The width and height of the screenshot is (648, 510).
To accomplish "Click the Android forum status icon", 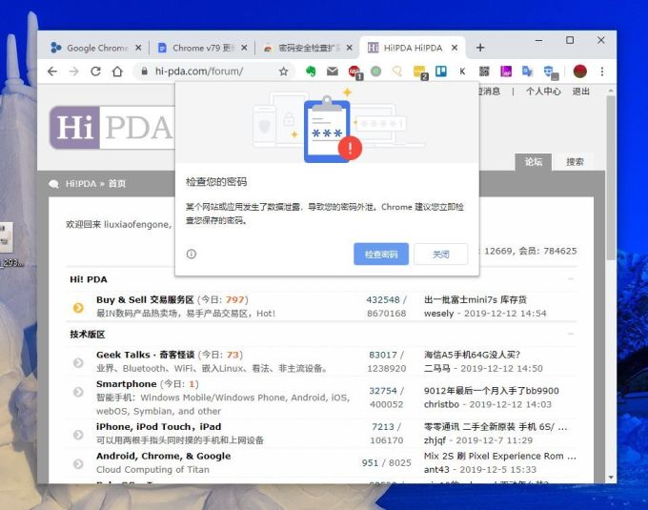I will tap(78, 463).
